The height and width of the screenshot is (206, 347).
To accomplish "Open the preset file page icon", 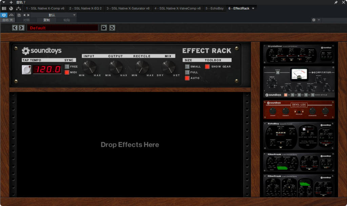I will click(19, 15).
